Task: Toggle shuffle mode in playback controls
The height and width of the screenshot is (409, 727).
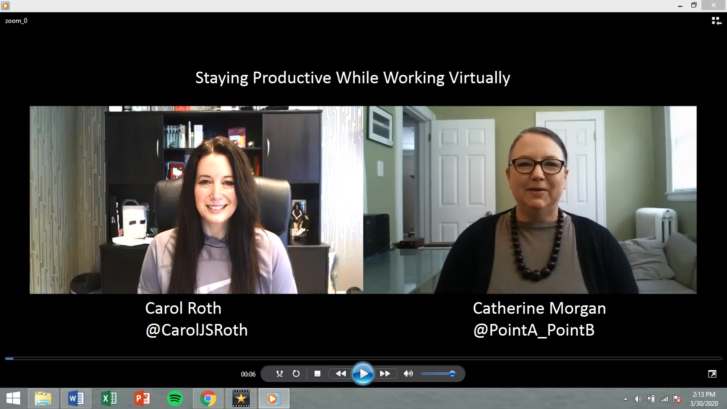Action: pyautogui.click(x=279, y=374)
